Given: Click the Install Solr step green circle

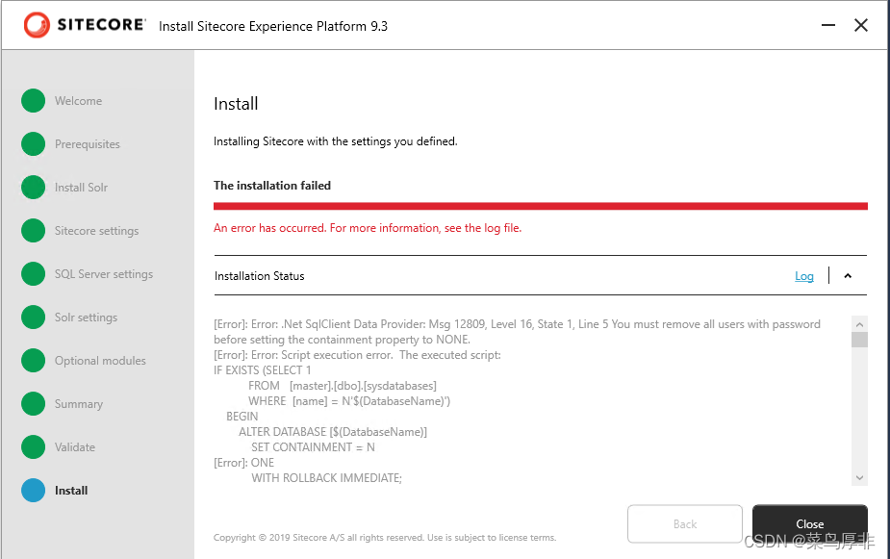Looking at the screenshot, I should click(34, 188).
